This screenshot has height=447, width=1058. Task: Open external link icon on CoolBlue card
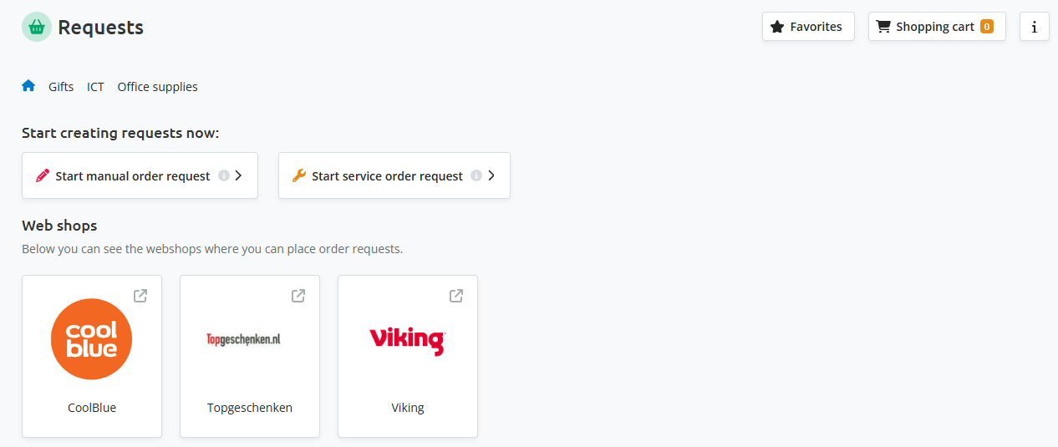[140, 296]
